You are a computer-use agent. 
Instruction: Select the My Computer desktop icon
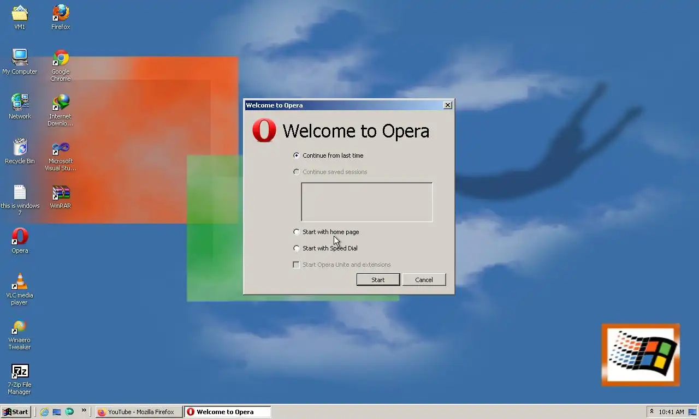pyautogui.click(x=20, y=62)
